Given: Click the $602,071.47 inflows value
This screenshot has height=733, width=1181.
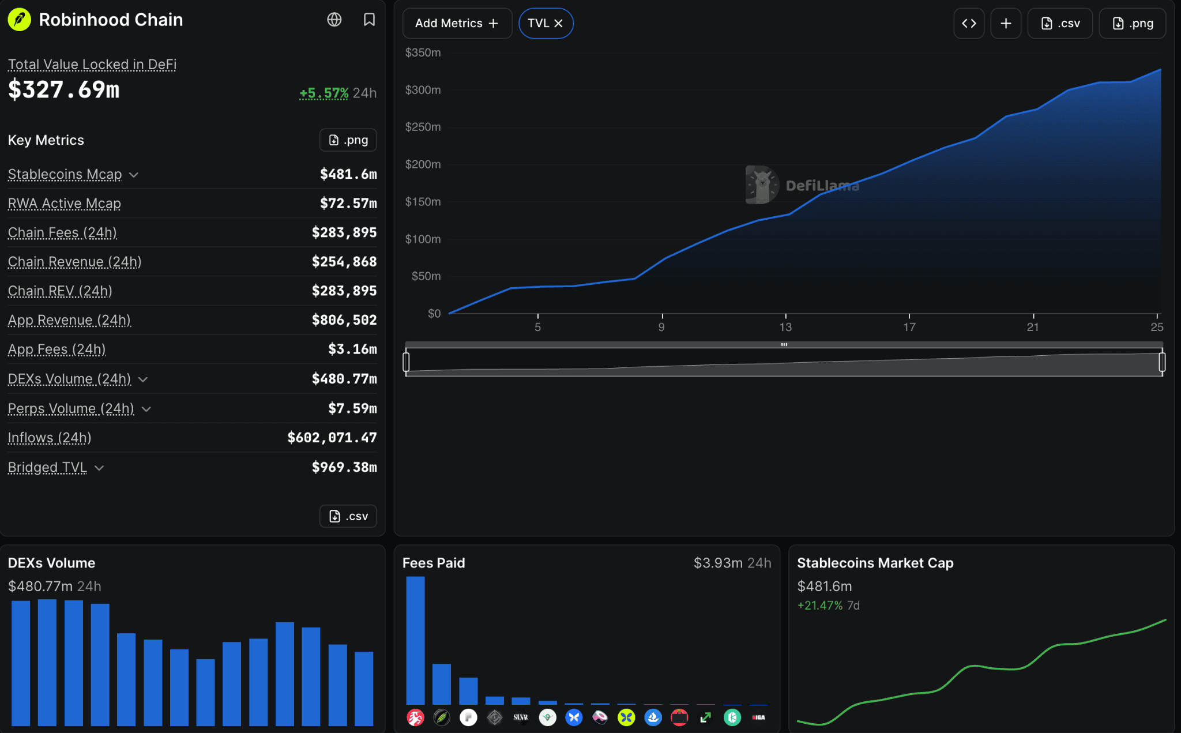Looking at the screenshot, I should click(x=332, y=438).
